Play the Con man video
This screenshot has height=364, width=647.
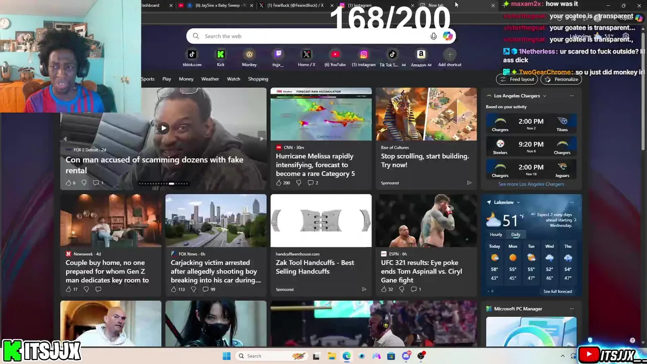click(x=163, y=128)
